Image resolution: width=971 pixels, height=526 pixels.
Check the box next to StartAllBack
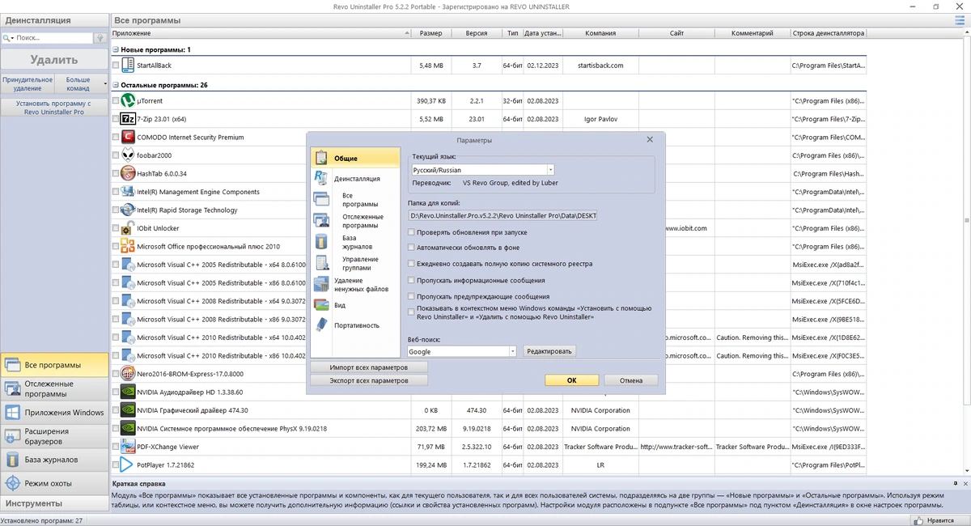point(116,66)
